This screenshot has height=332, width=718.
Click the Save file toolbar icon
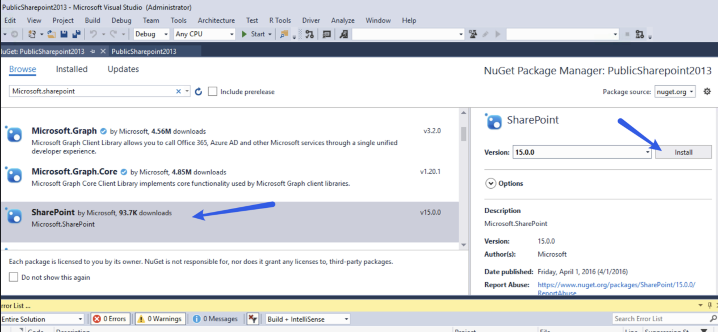pyautogui.click(x=64, y=34)
